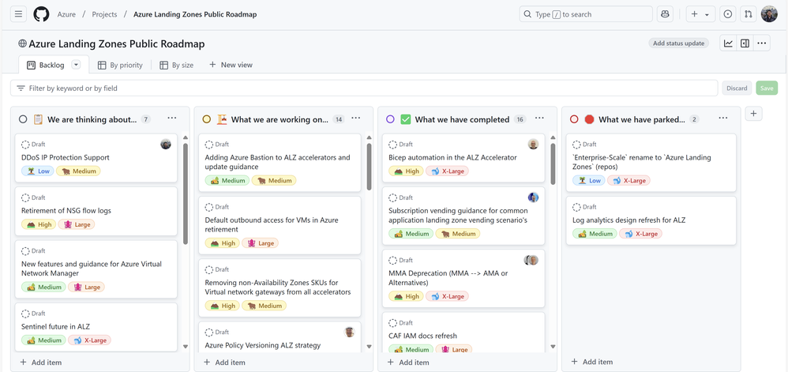Create a New view tab
788x372 pixels.
(x=231, y=65)
